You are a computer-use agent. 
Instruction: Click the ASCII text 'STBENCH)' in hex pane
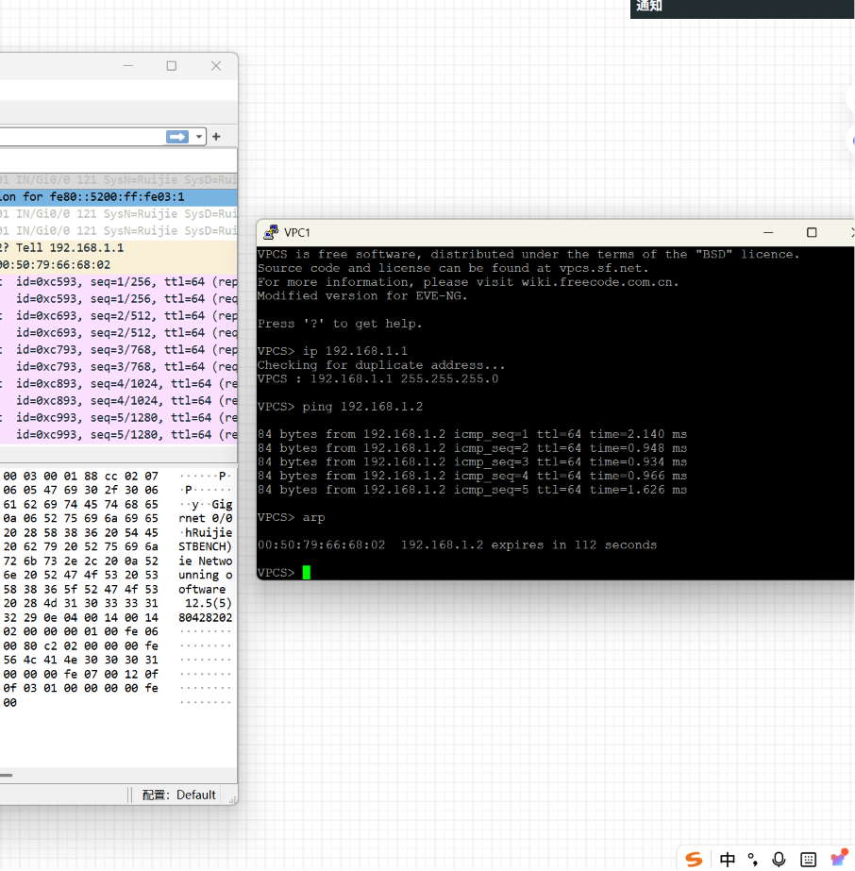(x=205, y=546)
